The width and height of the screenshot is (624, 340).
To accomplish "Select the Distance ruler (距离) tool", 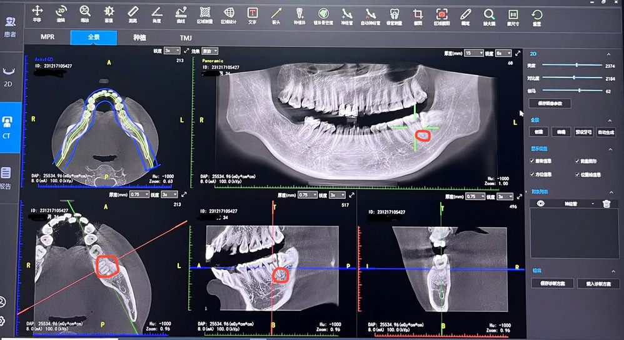I will click(x=133, y=14).
